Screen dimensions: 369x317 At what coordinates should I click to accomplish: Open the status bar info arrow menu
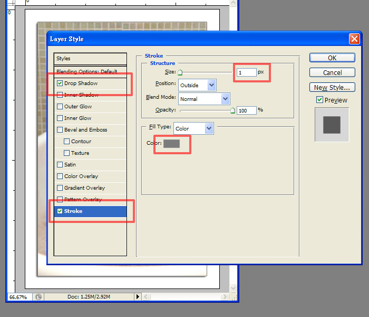click(138, 297)
